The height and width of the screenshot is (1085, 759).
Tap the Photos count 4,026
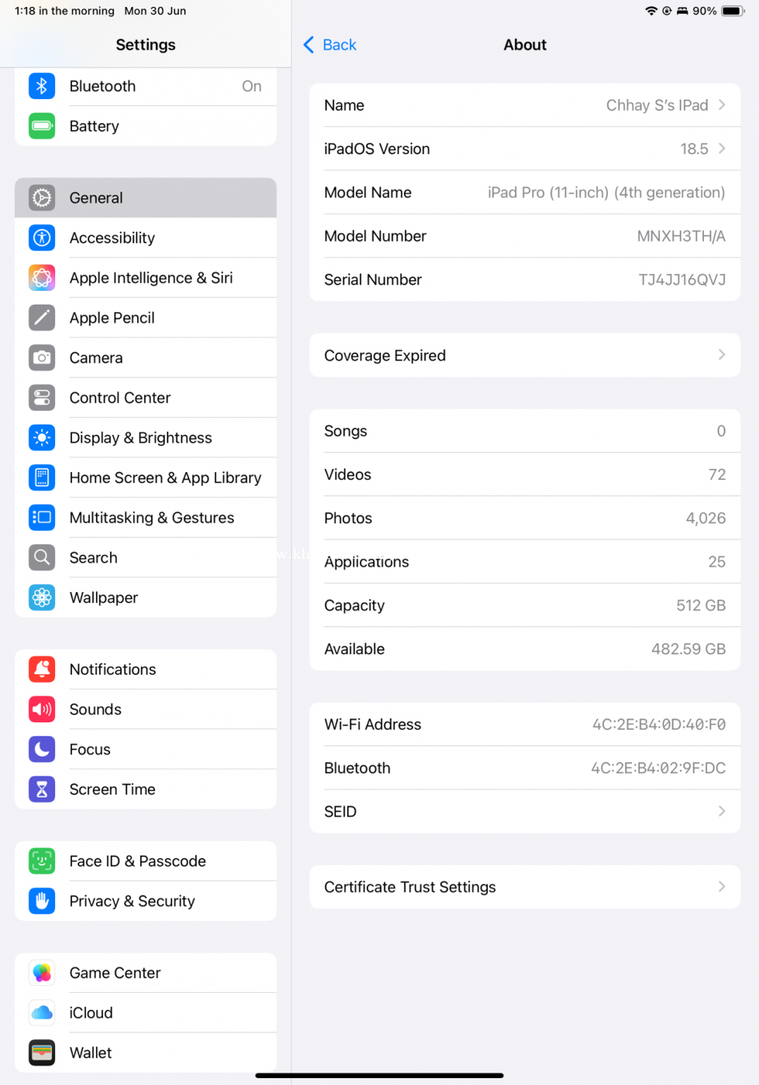[x=706, y=518]
